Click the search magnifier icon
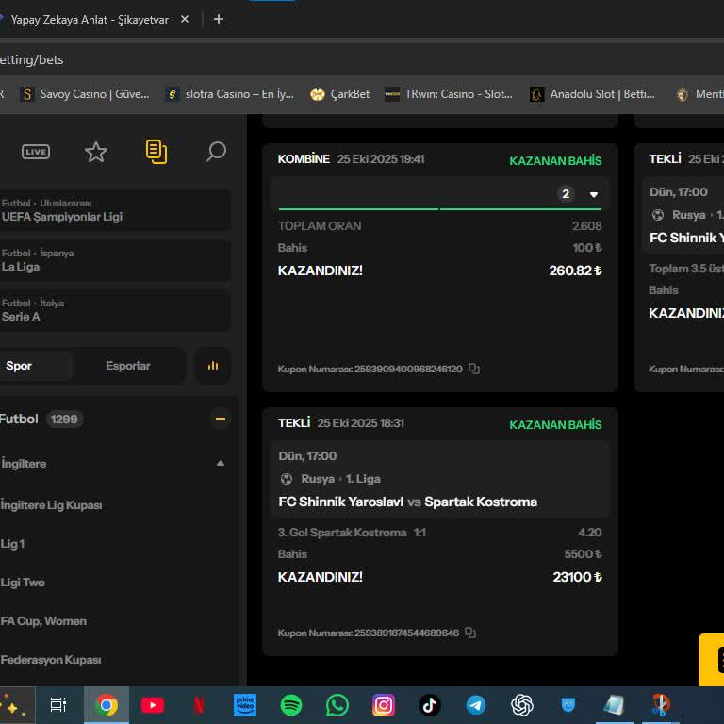The image size is (724, 724). point(216,152)
